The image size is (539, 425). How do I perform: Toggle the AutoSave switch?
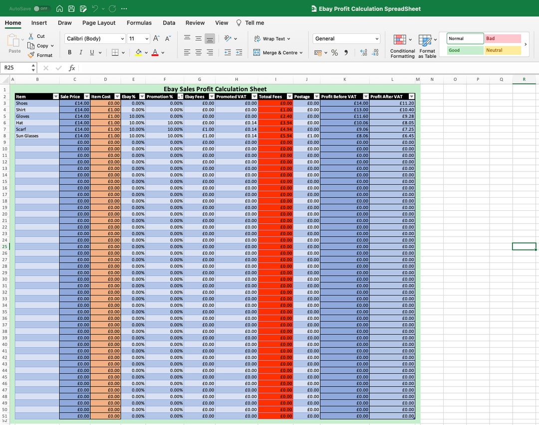pyautogui.click(x=42, y=8)
